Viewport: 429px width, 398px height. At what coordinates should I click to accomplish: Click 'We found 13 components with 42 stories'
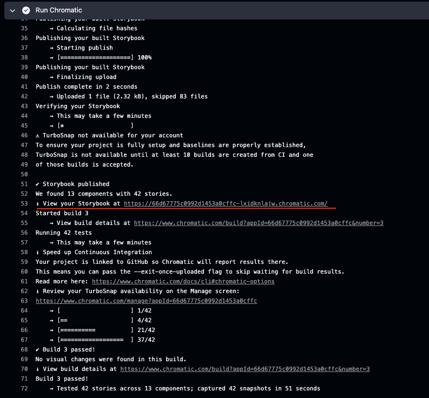(x=104, y=194)
